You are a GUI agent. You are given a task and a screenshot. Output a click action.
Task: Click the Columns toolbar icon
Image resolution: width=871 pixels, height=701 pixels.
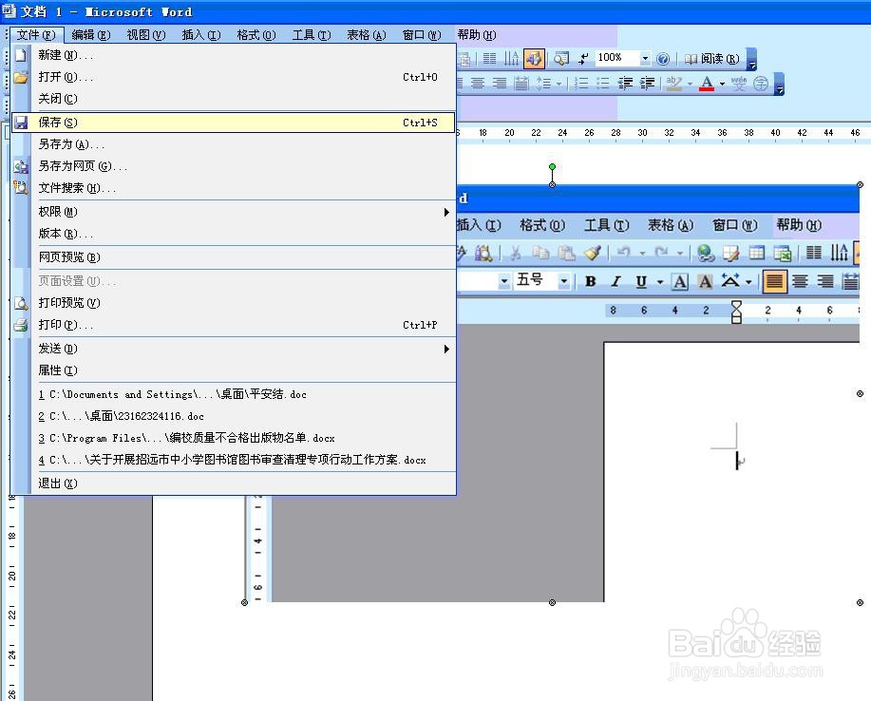point(489,58)
